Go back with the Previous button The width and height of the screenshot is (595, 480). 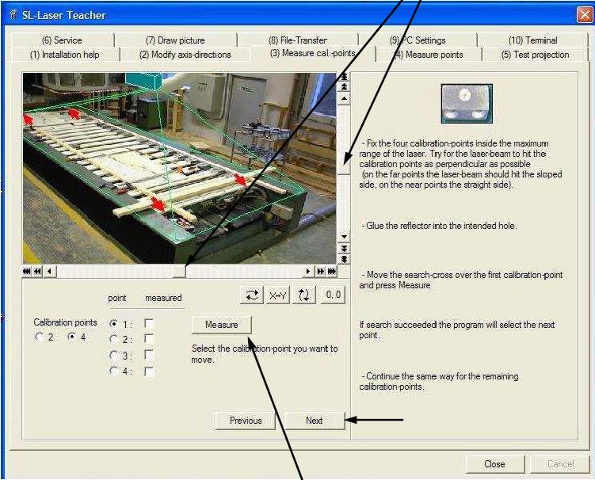[246, 421]
